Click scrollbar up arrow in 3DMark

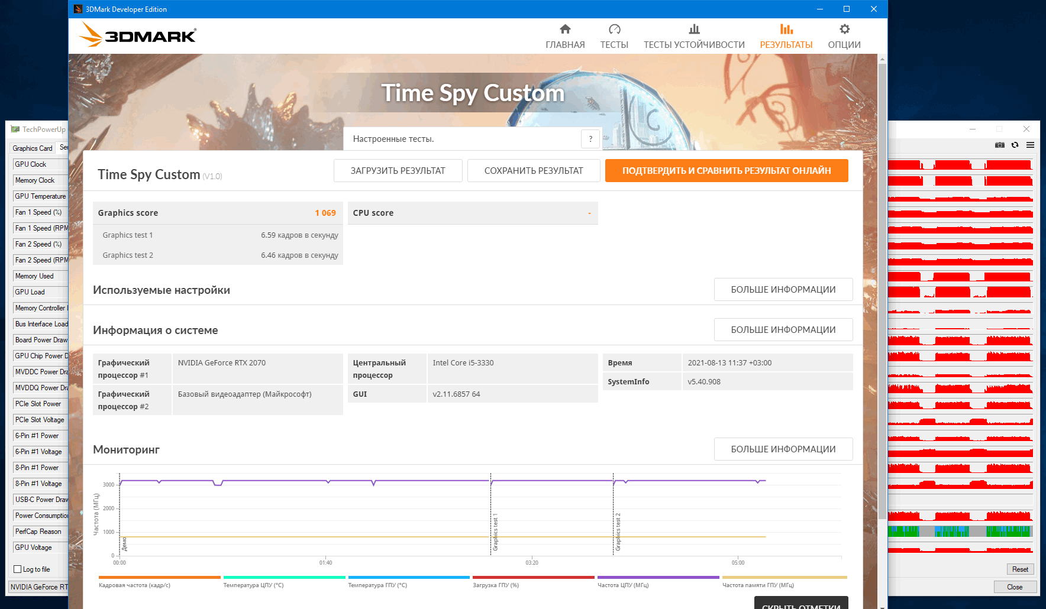pyautogui.click(x=882, y=59)
